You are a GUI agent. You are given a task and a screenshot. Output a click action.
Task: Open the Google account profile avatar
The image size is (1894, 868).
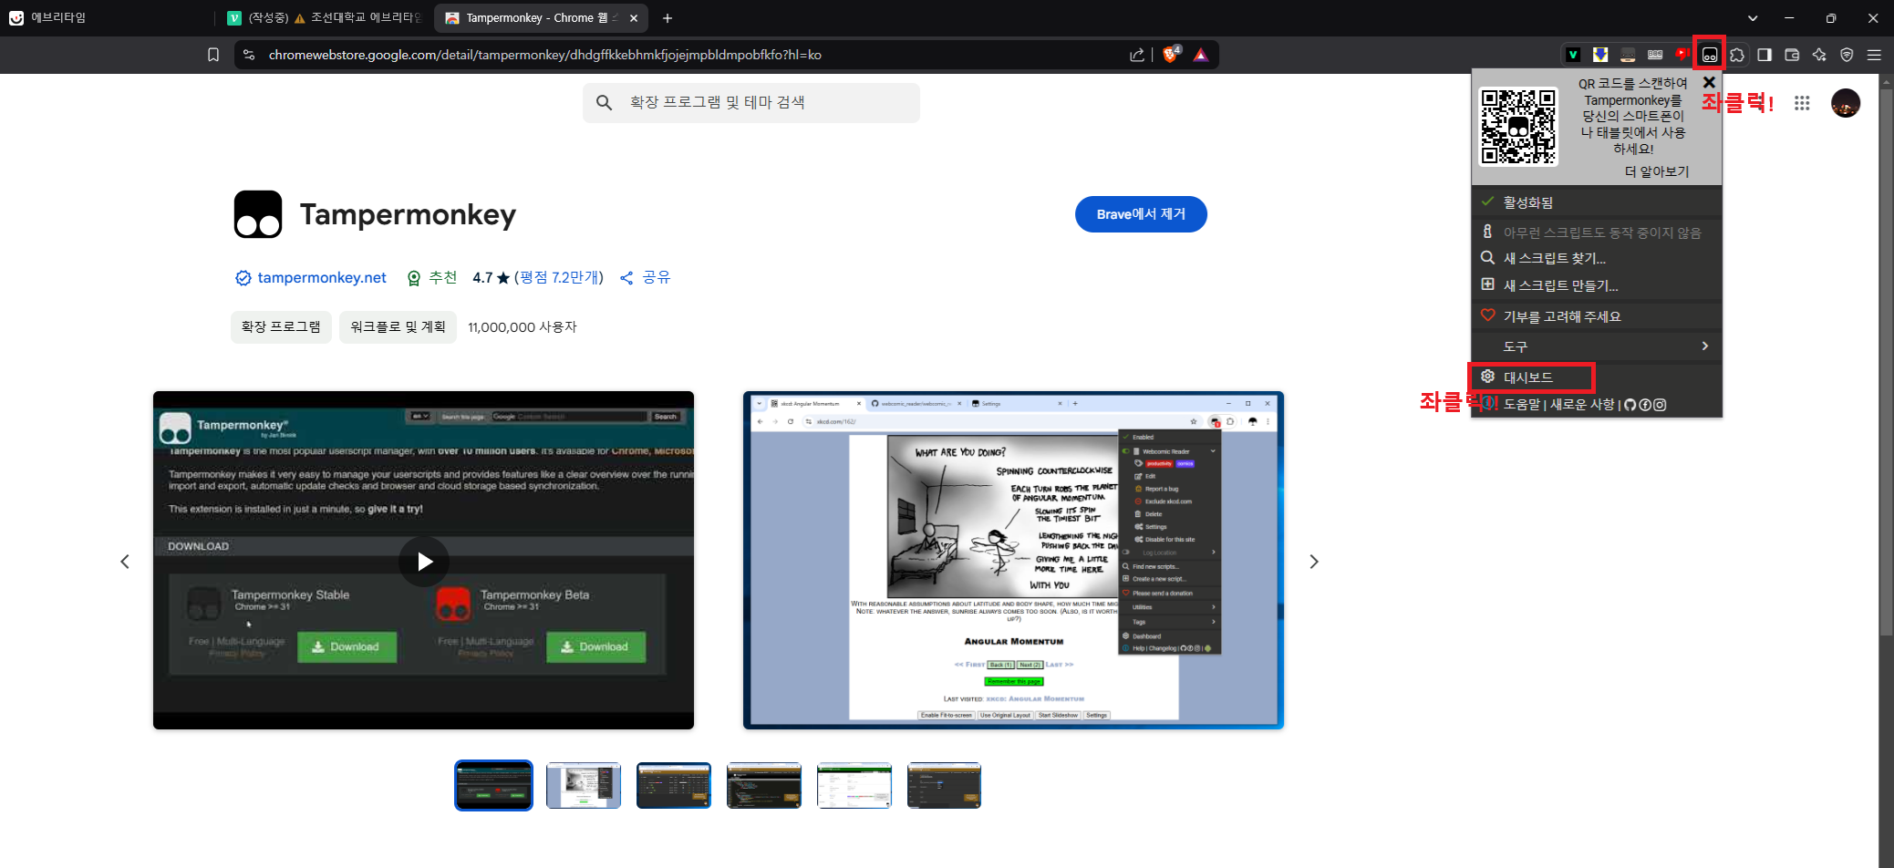click(1846, 103)
